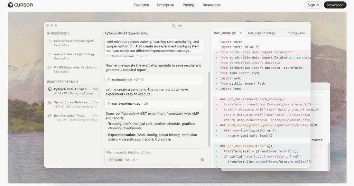
Task: Click the Download button
Action: [x=335, y=5]
